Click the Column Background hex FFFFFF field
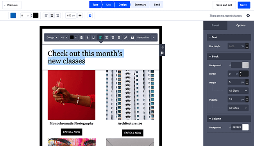Screen dimensions: 254x146 237,127
